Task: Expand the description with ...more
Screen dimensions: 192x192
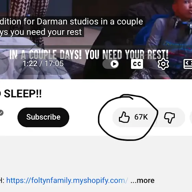Action: (142, 180)
